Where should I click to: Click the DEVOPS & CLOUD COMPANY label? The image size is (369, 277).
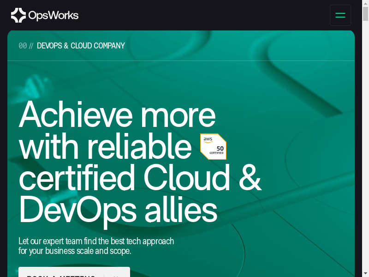(x=81, y=46)
